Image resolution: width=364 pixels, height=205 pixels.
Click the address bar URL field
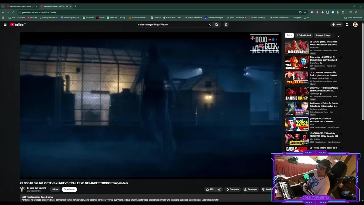(156, 12)
